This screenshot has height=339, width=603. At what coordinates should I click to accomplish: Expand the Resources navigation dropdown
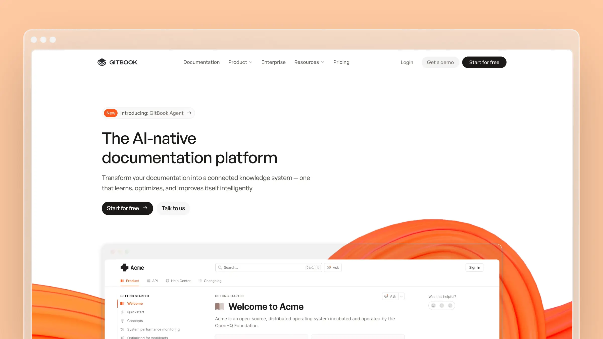pos(309,62)
